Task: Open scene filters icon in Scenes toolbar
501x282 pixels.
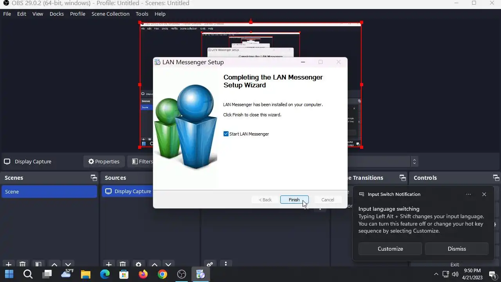Action: (x=38, y=264)
